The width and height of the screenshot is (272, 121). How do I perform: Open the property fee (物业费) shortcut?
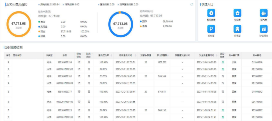237,13
